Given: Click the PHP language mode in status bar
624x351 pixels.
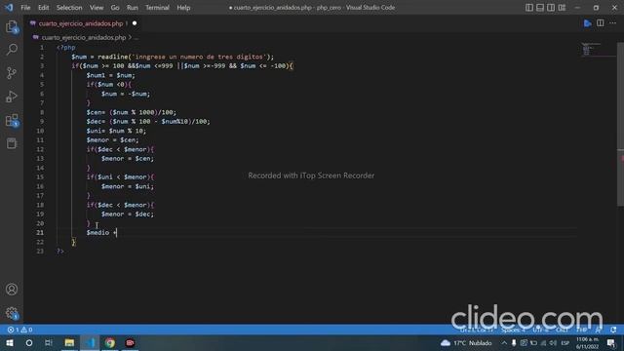Looking at the screenshot, I should coord(581,330).
